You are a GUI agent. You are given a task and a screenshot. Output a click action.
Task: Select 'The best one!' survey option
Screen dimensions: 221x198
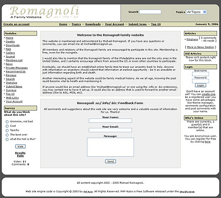click(7, 135)
